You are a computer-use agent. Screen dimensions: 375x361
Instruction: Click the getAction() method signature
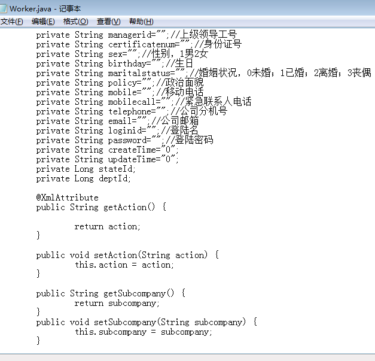coord(101,207)
